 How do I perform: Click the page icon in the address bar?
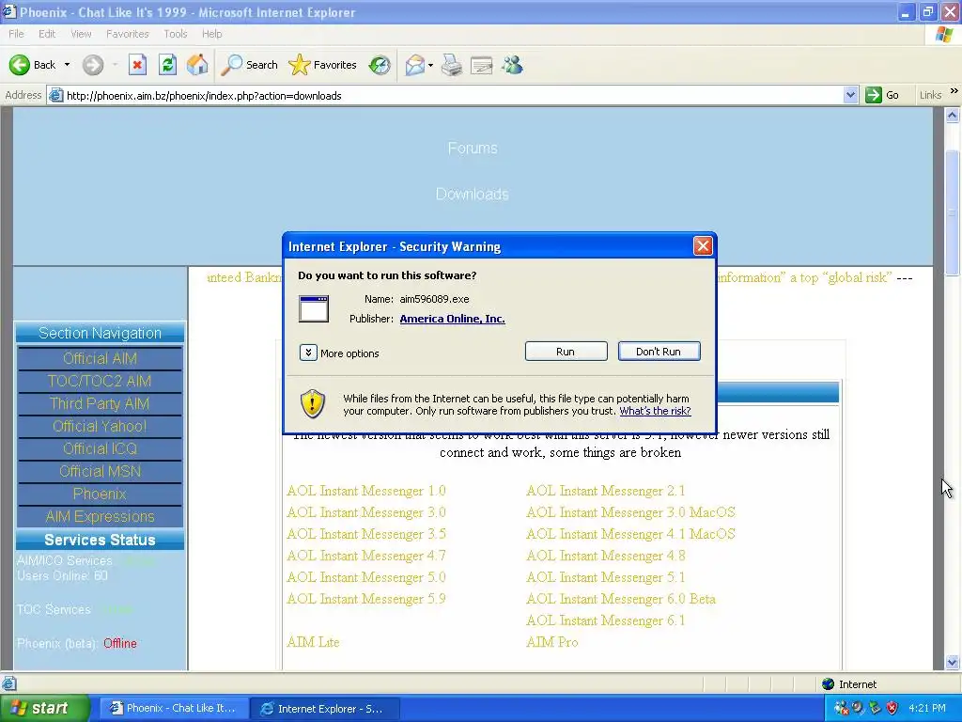(x=55, y=95)
